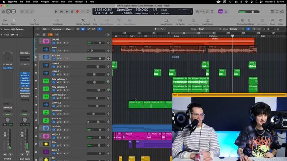Record-enable the SYNTHS track
This screenshot has width=287, height=161.
point(65,59)
